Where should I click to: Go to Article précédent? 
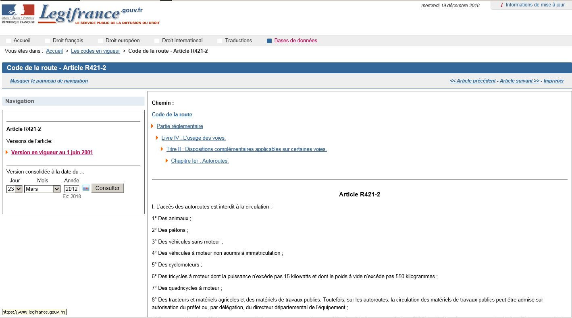[x=473, y=81]
